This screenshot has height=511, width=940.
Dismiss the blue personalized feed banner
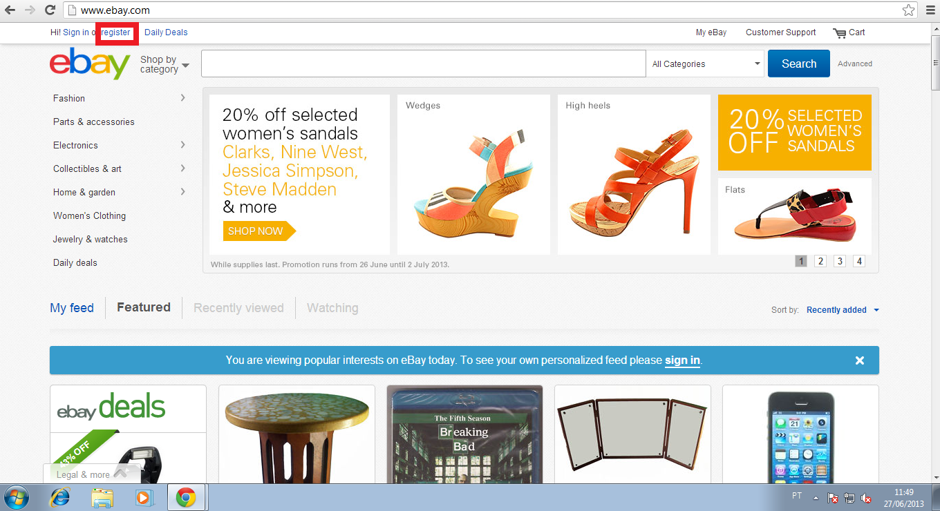click(x=860, y=360)
